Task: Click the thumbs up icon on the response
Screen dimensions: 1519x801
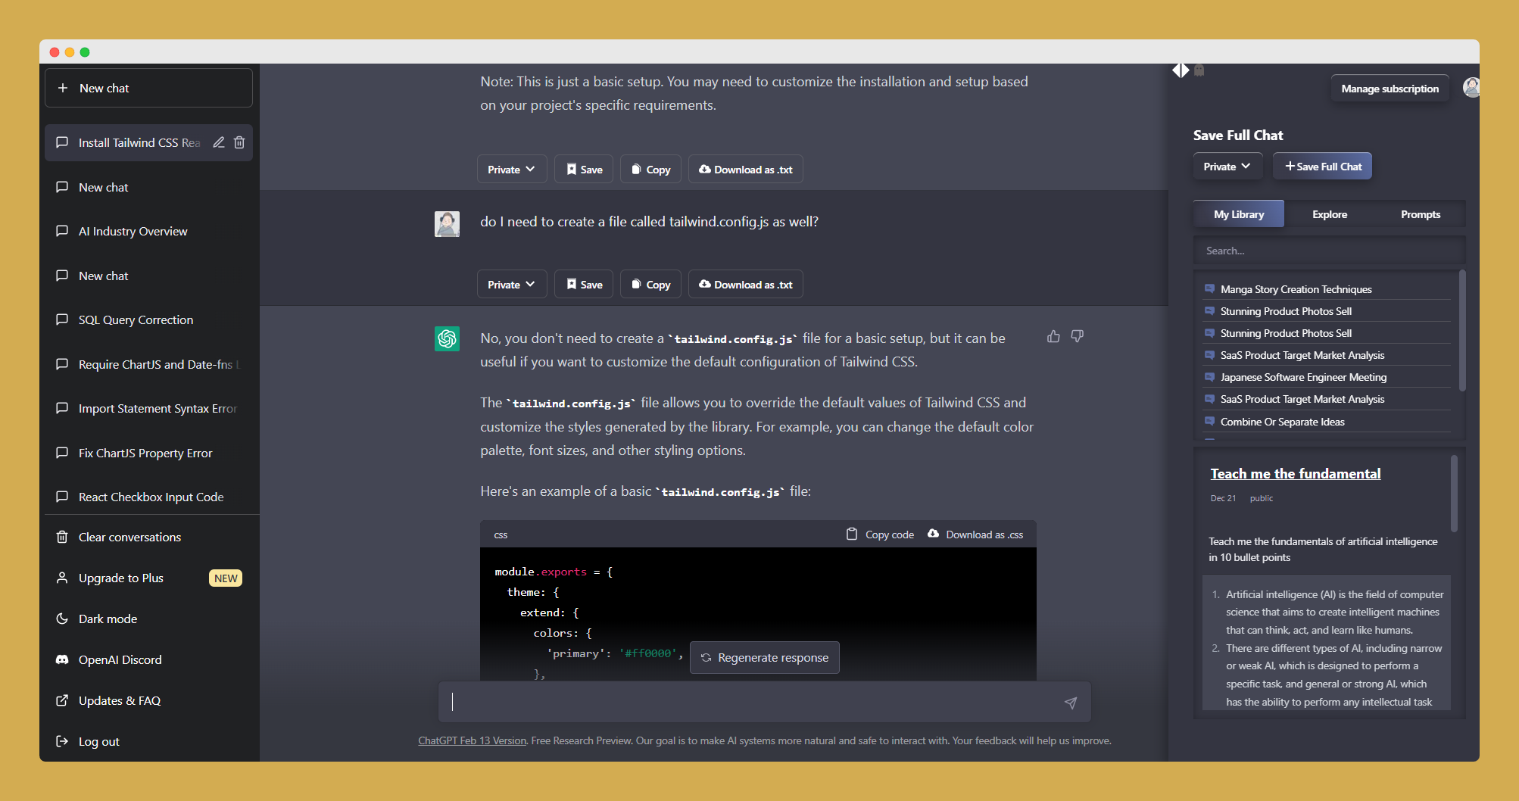Action: coord(1053,336)
